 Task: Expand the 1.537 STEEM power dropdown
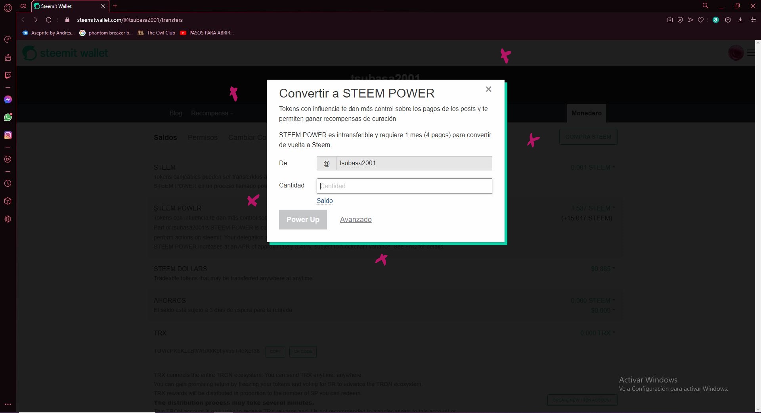pyautogui.click(x=593, y=208)
